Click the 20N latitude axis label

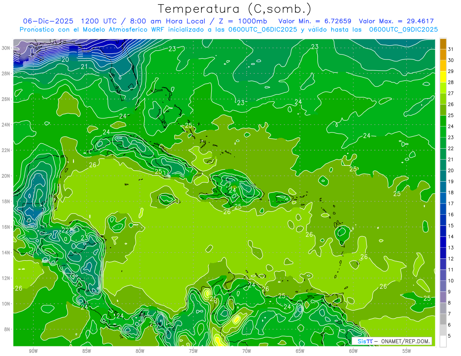point(7,176)
